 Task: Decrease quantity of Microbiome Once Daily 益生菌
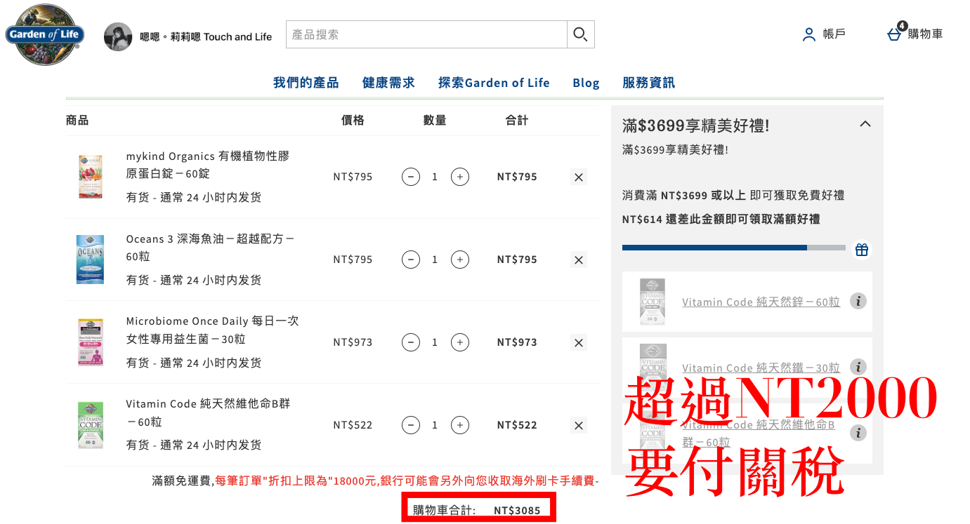point(411,342)
